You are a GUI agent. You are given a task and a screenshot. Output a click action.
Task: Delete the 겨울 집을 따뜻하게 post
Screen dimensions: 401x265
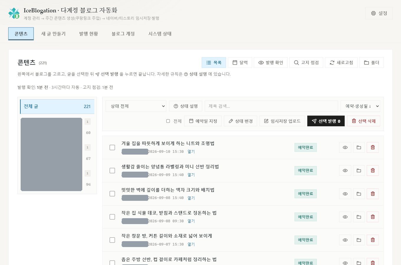(x=373, y=147)
